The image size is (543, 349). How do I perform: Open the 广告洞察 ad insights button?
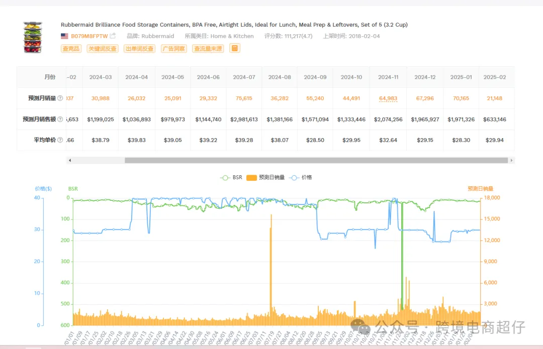coord(174,49)
